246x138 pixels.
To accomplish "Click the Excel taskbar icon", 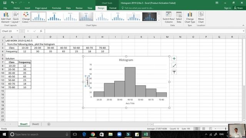I will click(x=146, y=134).
